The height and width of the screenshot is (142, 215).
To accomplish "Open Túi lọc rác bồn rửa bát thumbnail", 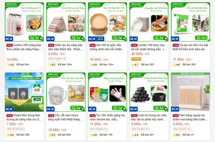I will pyautogui.click(x=190, y=22).
